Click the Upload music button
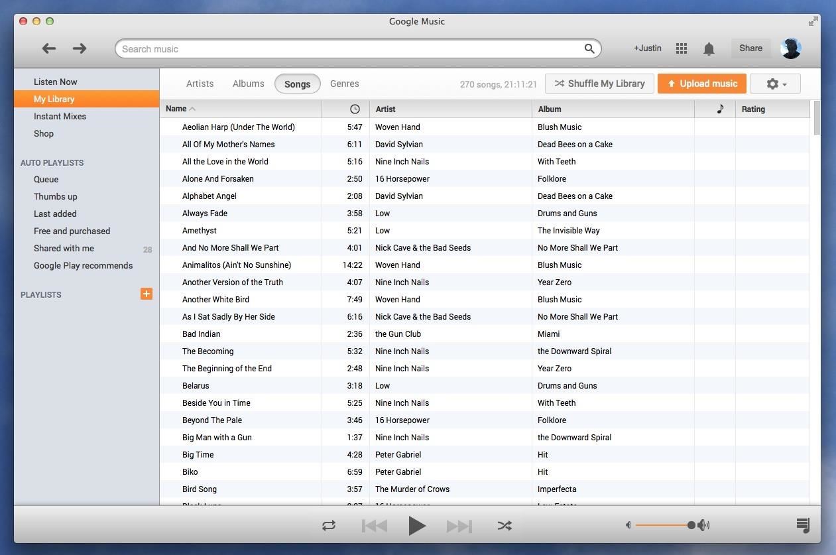 coord(702,84)
